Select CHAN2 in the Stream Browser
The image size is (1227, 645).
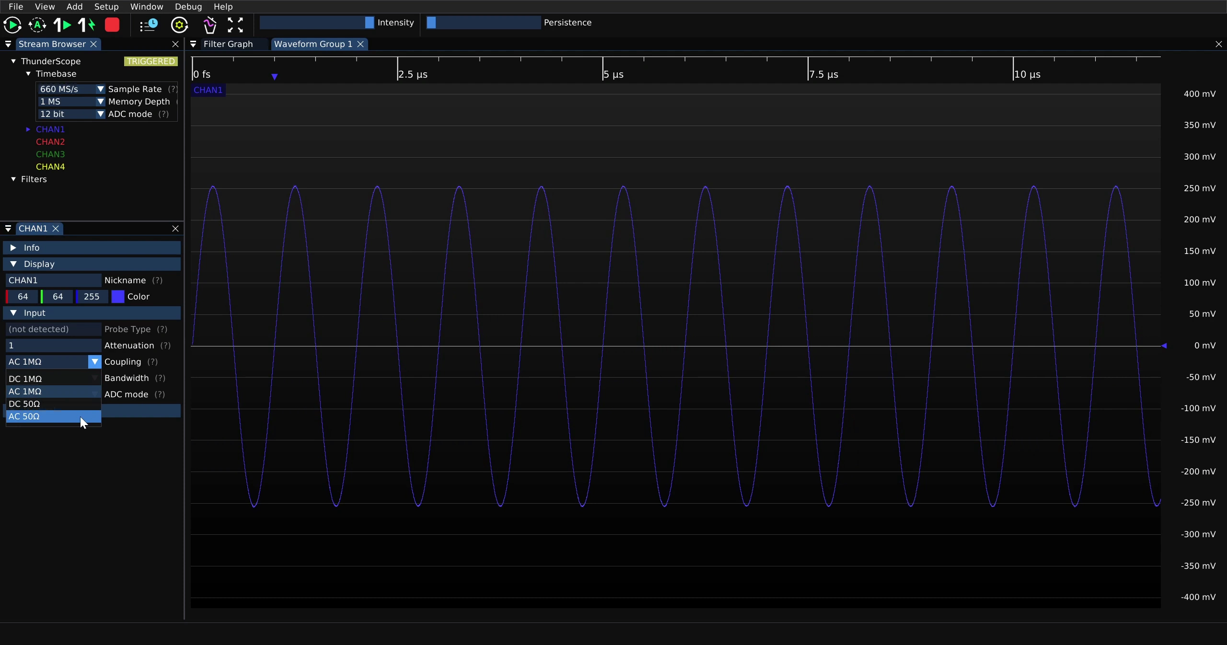pos(50,142)
